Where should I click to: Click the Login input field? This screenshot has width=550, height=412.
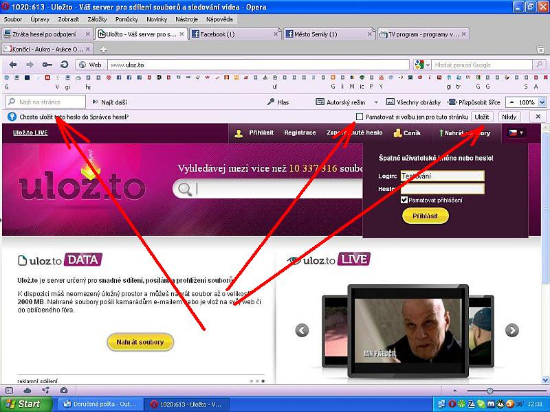[442, 176]
